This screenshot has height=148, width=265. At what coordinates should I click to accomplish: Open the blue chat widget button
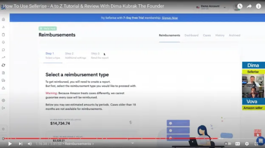click(x=261, y=141)
